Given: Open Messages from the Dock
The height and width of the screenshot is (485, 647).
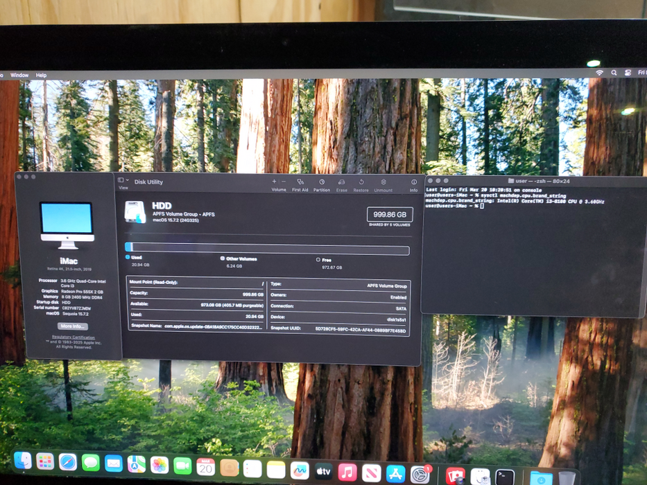Looking at the screenshot, I should (x=90, y=463).
